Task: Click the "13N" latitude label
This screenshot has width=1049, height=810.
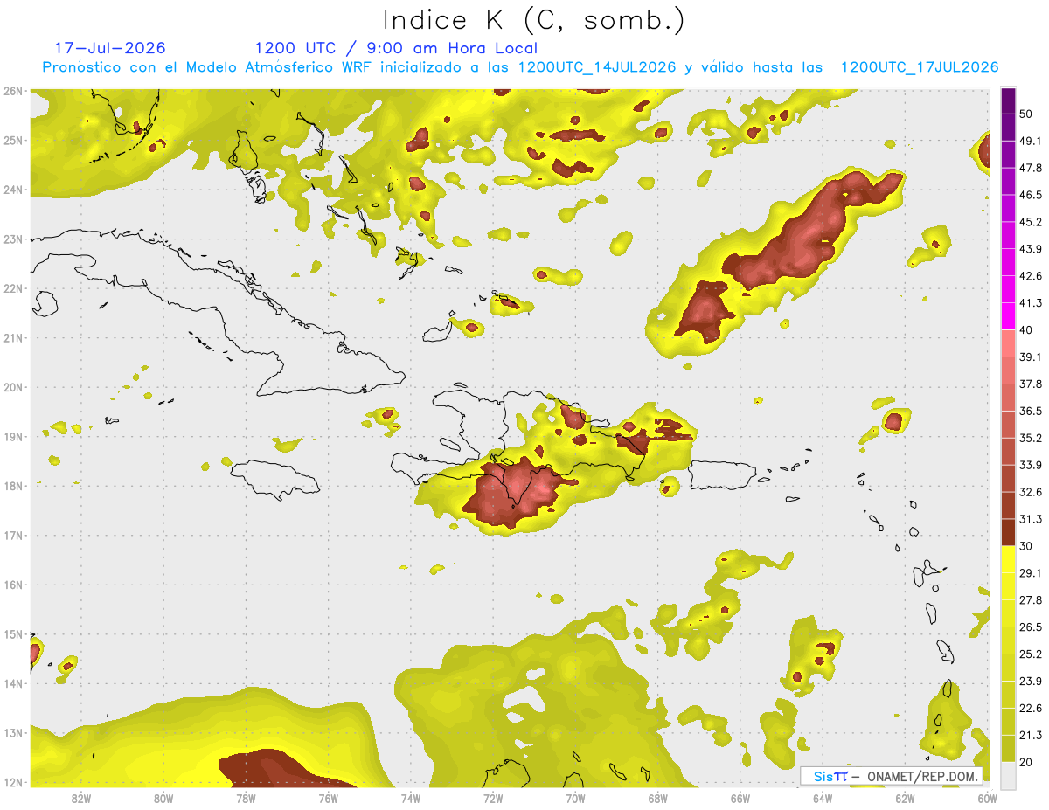Action: [x=13, y=732]
